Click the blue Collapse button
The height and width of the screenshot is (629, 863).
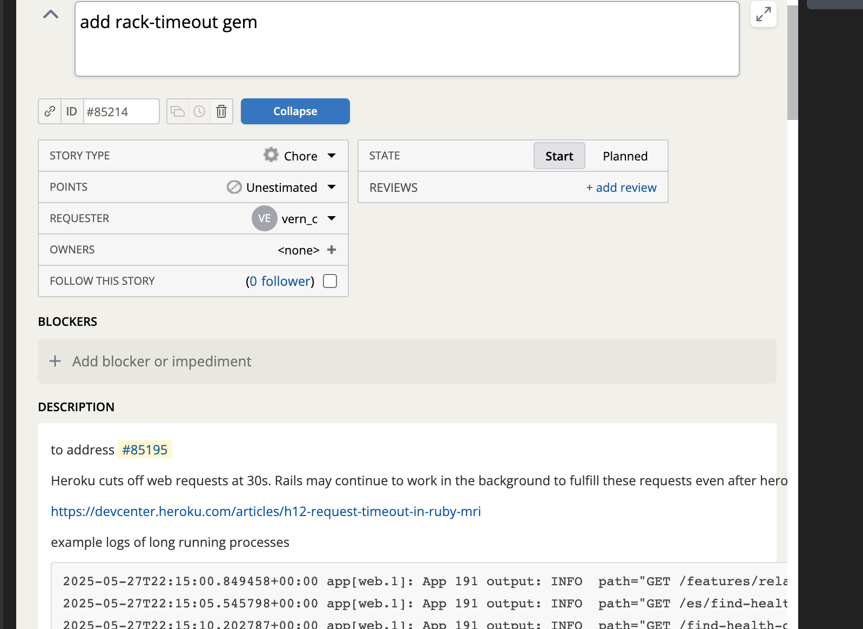click(x=295, y=111)
